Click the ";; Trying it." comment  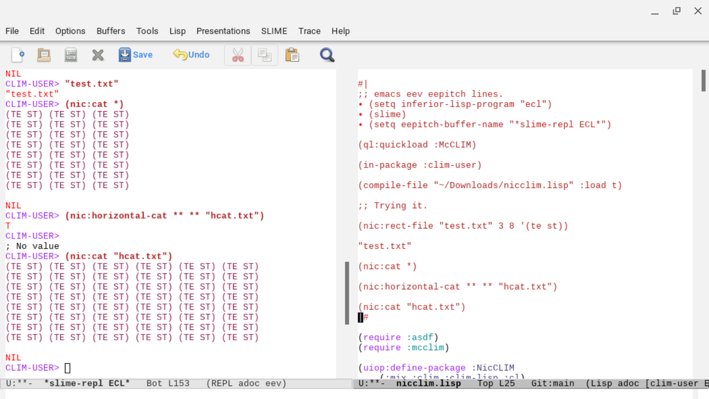[393, 206]
